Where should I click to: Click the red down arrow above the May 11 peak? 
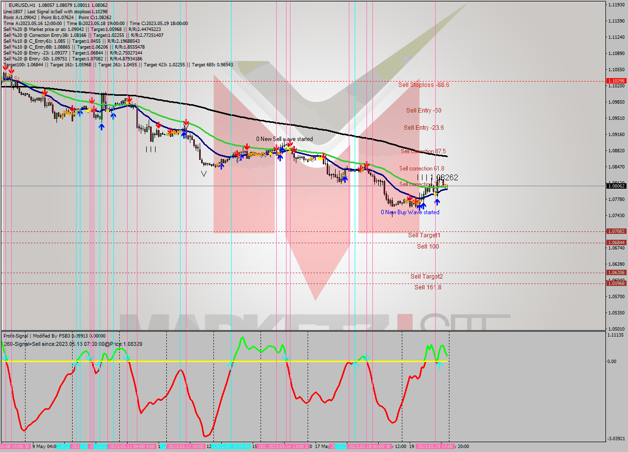129,98
